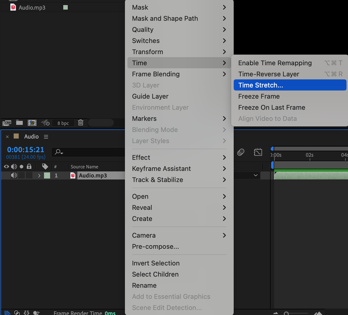Open parent dropdown on Audio.mp3 layer row
The width and height of the screenshot is (348, 315).
[256, 175]
